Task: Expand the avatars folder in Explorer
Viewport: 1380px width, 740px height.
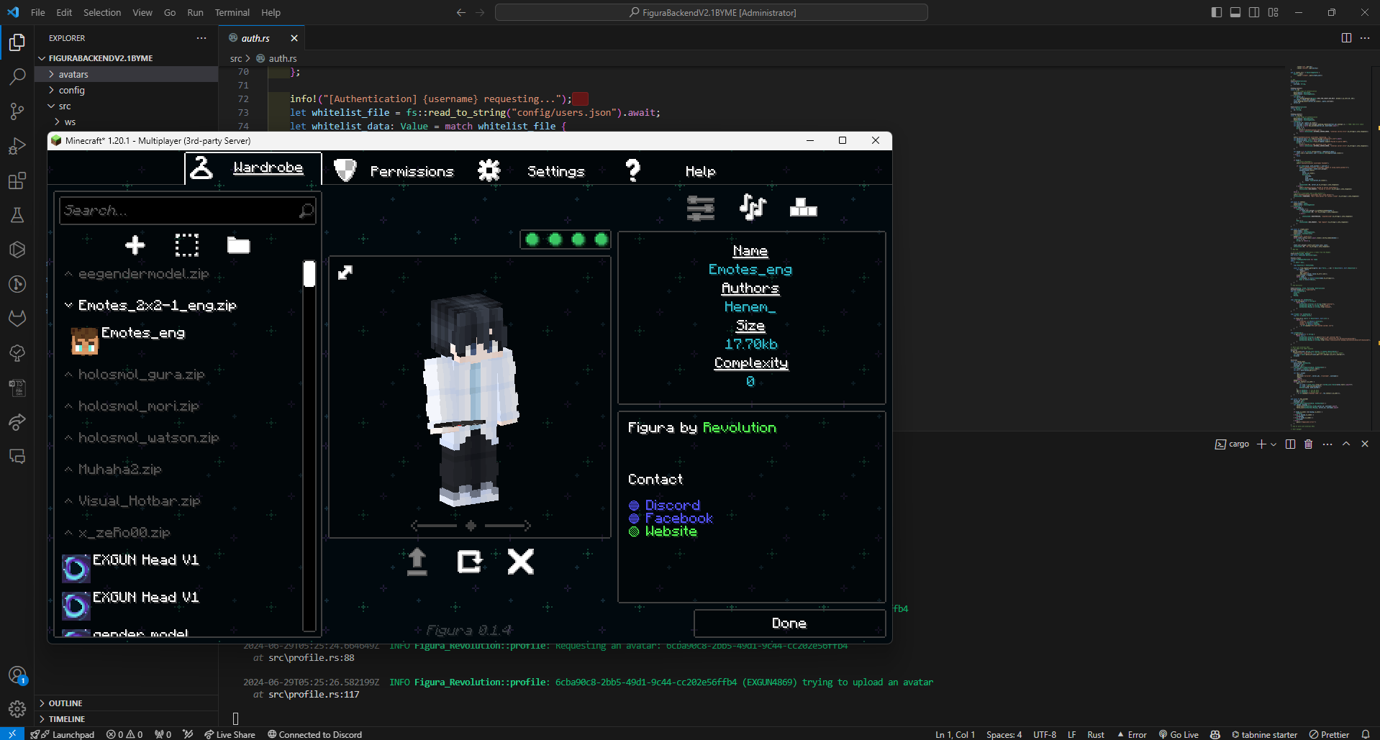Action: (x=73, y=74)
